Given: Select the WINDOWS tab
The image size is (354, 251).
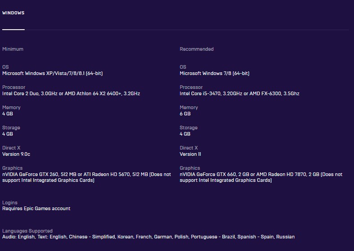Looking at the screenshot, I should pos(13,13).
